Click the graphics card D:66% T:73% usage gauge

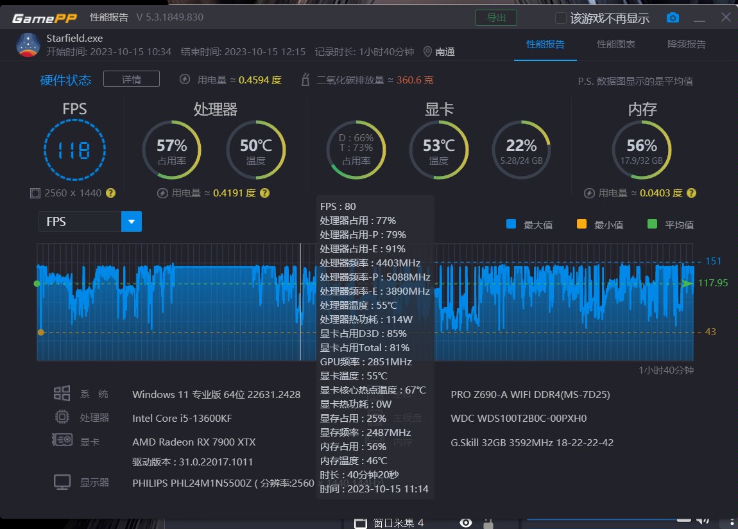(356, 150)
